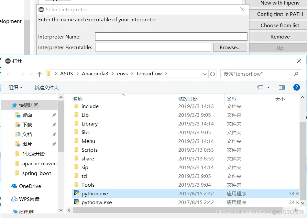Screen dimensions: 307x218
Task: Select the share folder
Action: point(88,159)
